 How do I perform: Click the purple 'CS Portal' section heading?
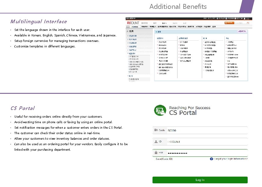[23, 108]
